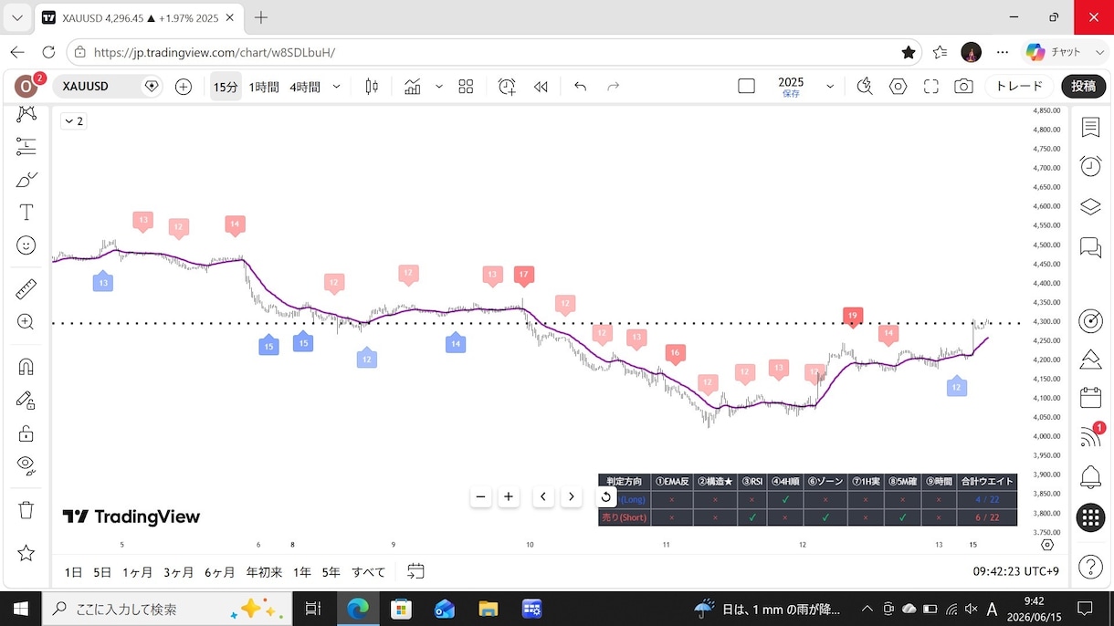Select the brush drawing tool

point(26,179)
